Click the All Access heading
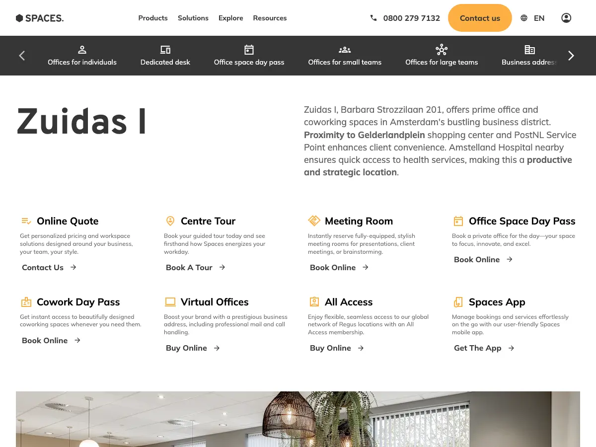The width and height of the screenshot is (596, 447). (349, 302)
